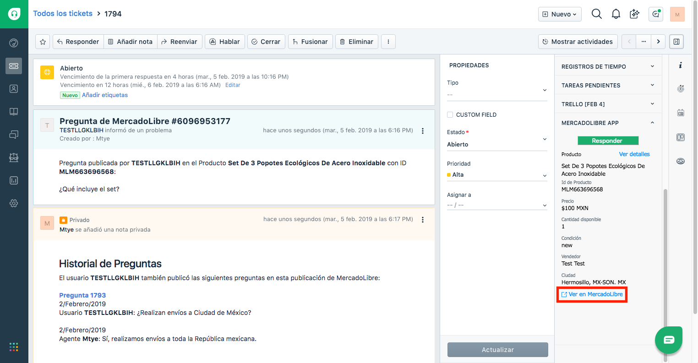Screen dimensions: 698x363
Task: Click Eliminar in the toolbar
Action: click(x=357, y=42)
